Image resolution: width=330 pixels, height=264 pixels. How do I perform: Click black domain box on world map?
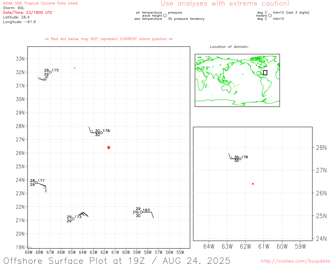point(265,73)
